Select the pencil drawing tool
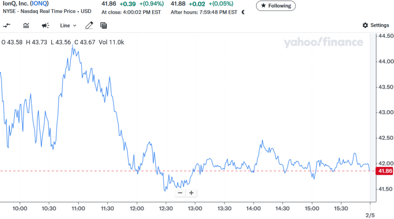394x219 pixels. coord(89,25)
